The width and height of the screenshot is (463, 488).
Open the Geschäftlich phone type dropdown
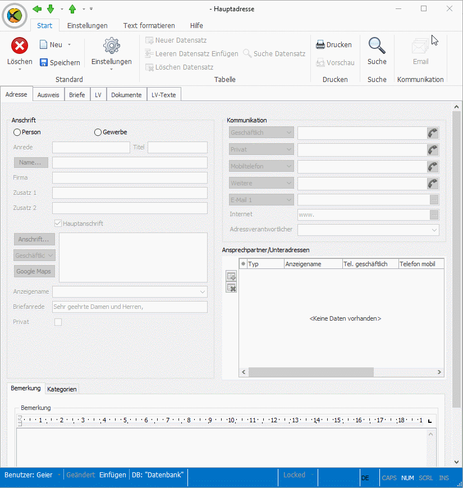point(262,133)
